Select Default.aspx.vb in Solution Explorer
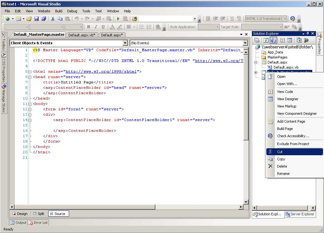Viewport: 324px width, 233px height. [x=286, y=67]
